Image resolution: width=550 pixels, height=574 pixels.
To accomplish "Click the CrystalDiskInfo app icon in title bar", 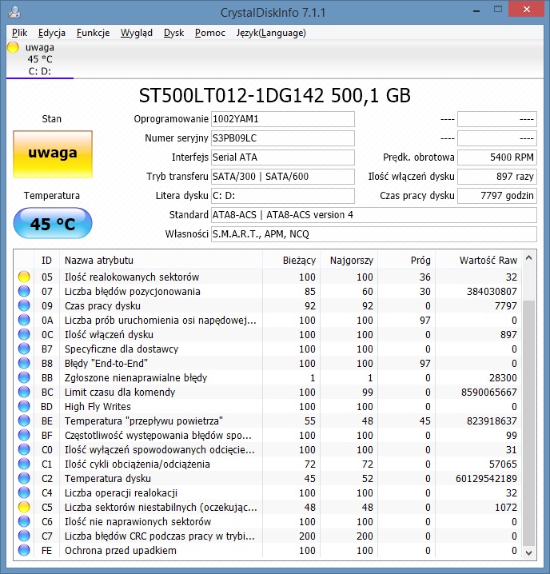I will point(14,12).
